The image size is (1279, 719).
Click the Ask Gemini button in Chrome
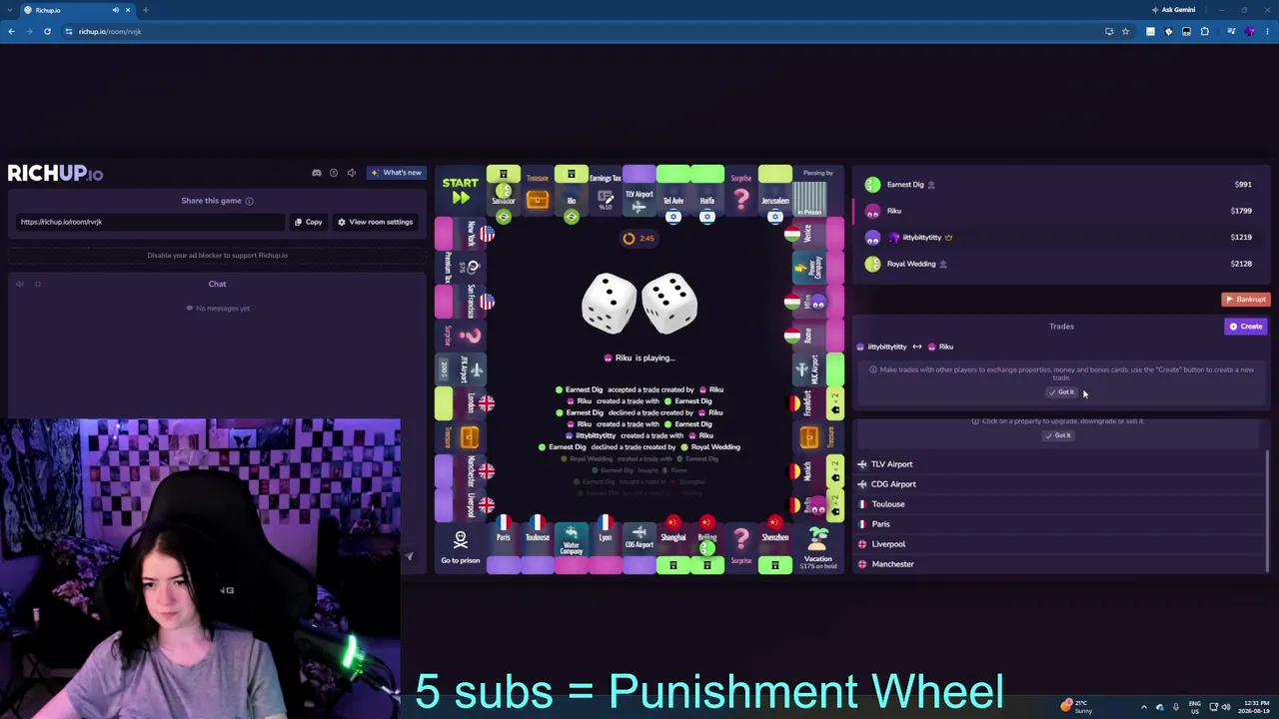1173,10
